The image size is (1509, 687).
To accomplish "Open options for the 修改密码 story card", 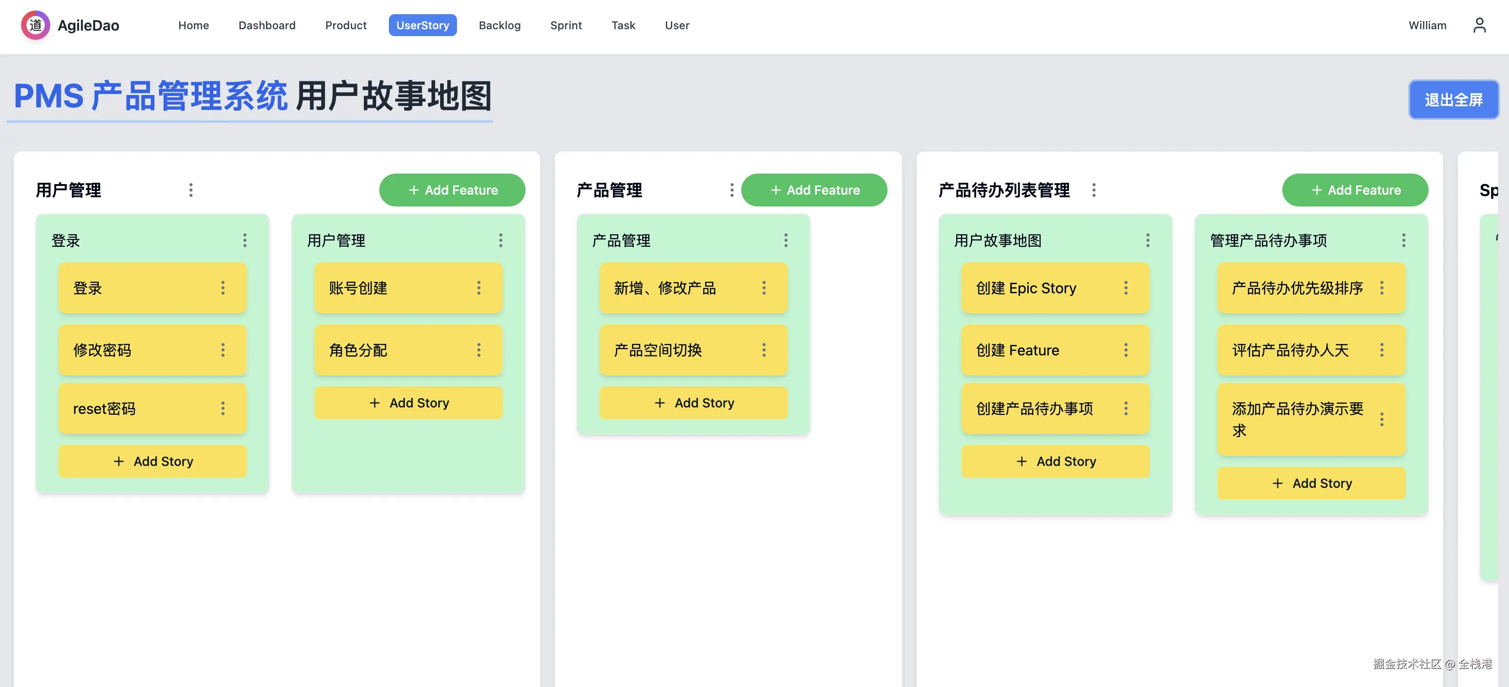I will 223,350.
